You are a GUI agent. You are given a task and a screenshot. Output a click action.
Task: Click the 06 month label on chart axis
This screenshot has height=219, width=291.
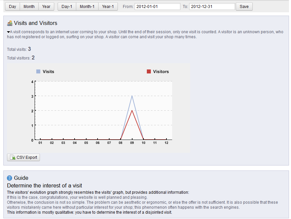(x=98, y=143)
